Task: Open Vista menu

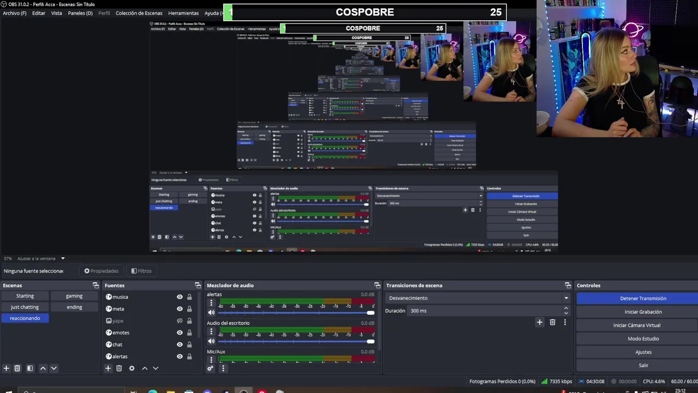Action: click(x=57, y=13)
